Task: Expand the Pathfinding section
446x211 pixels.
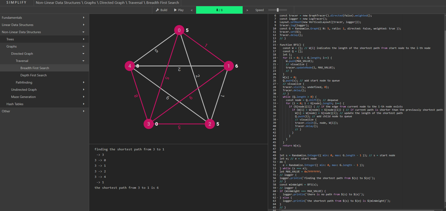Action: coord(44,82)
